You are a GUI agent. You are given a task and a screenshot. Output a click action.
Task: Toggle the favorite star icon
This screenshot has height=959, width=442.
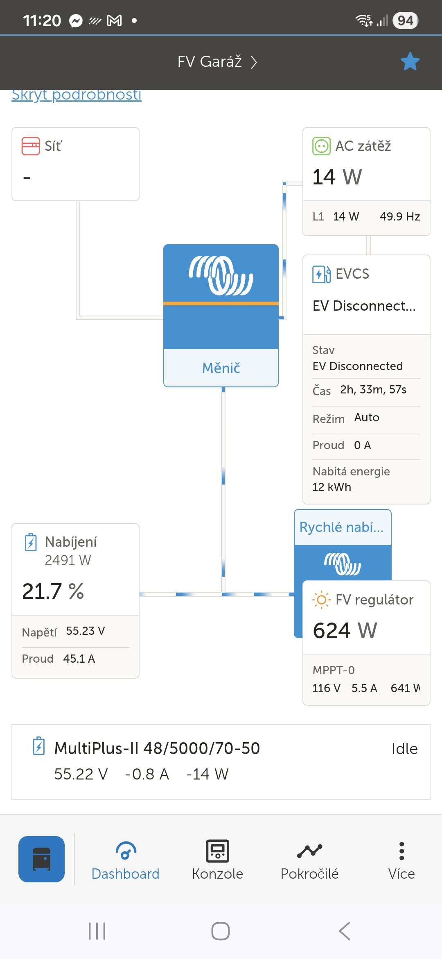[x=410, y=61]
